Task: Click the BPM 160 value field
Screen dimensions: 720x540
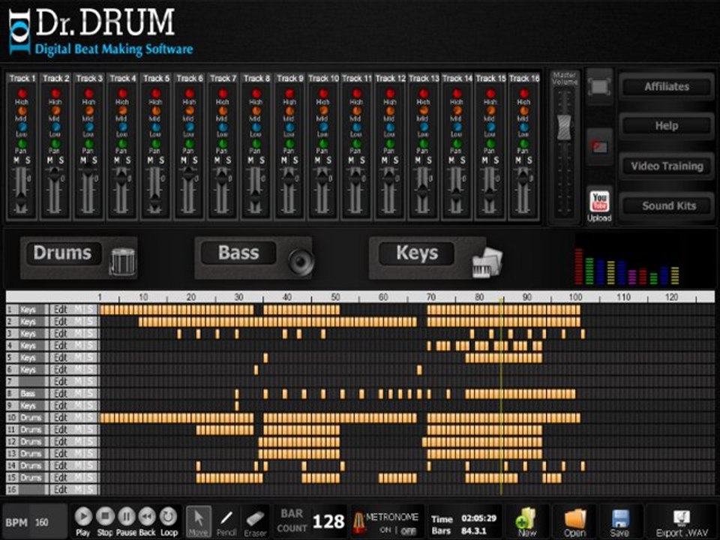Action: pos(42,522)
